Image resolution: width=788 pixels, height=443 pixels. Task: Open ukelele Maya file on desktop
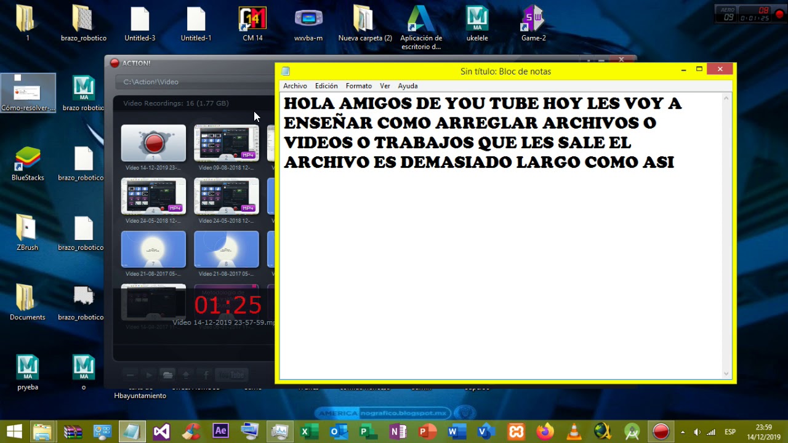(x=477, y=24)
